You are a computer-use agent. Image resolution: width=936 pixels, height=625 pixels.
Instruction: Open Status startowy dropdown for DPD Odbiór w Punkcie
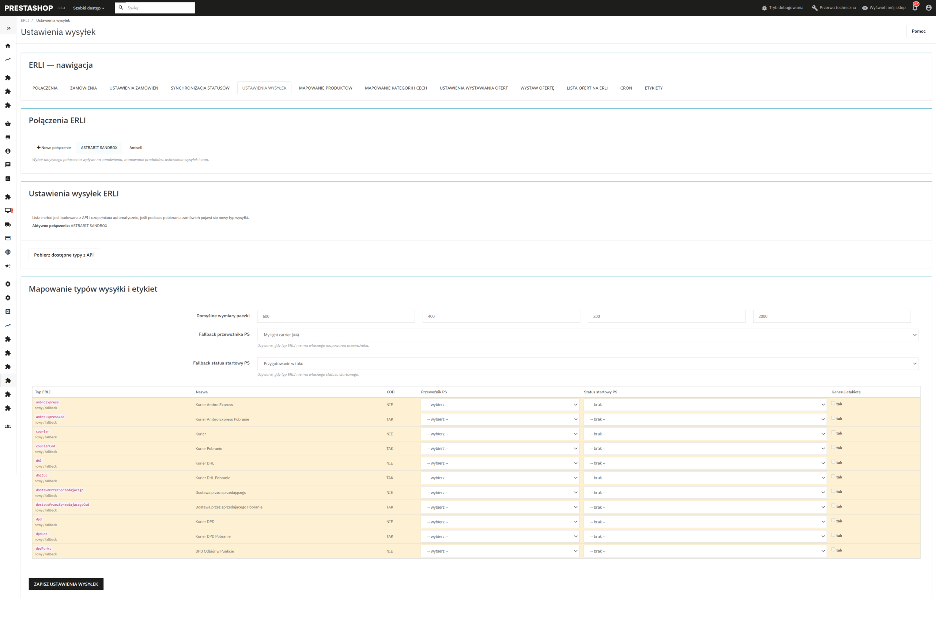tap(705, 551)
